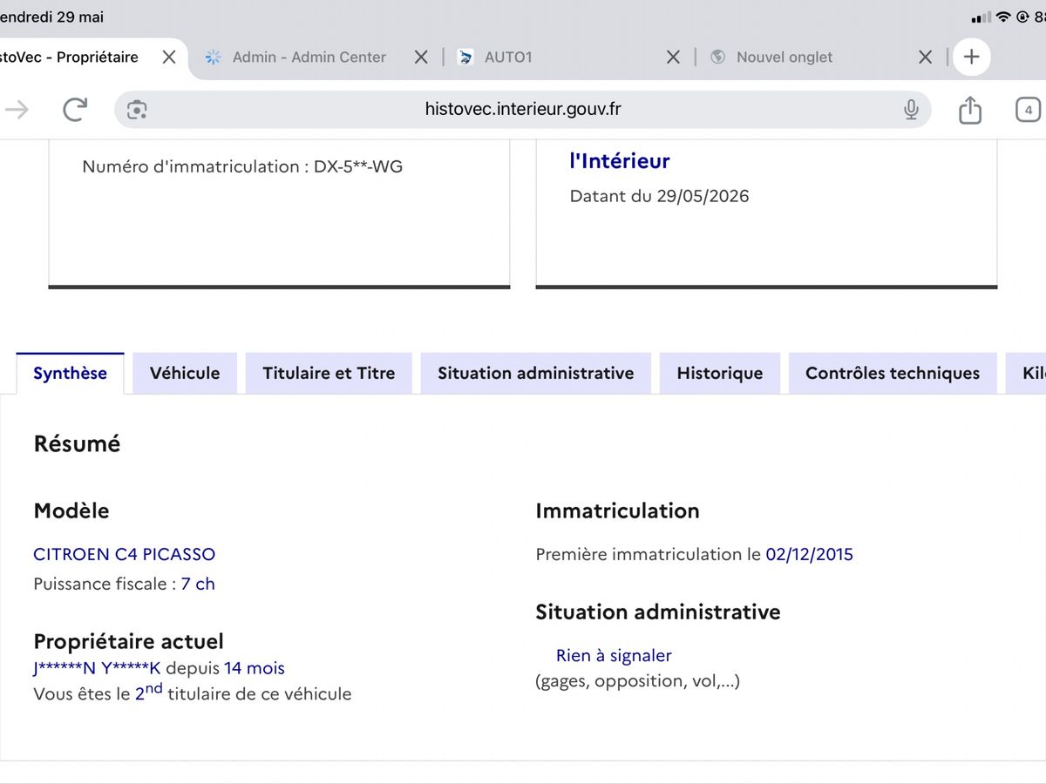Screen dimensions: 1046x784
Task: Open the page settings icon in address bar
Action: [136, 110]
